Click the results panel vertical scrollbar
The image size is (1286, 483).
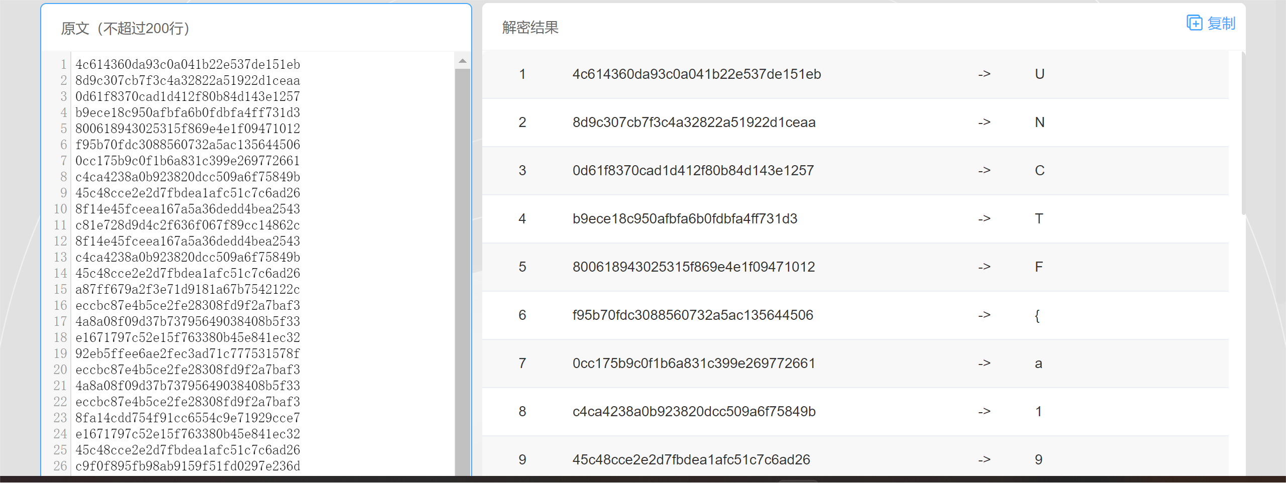click(x=1243, y=133)
